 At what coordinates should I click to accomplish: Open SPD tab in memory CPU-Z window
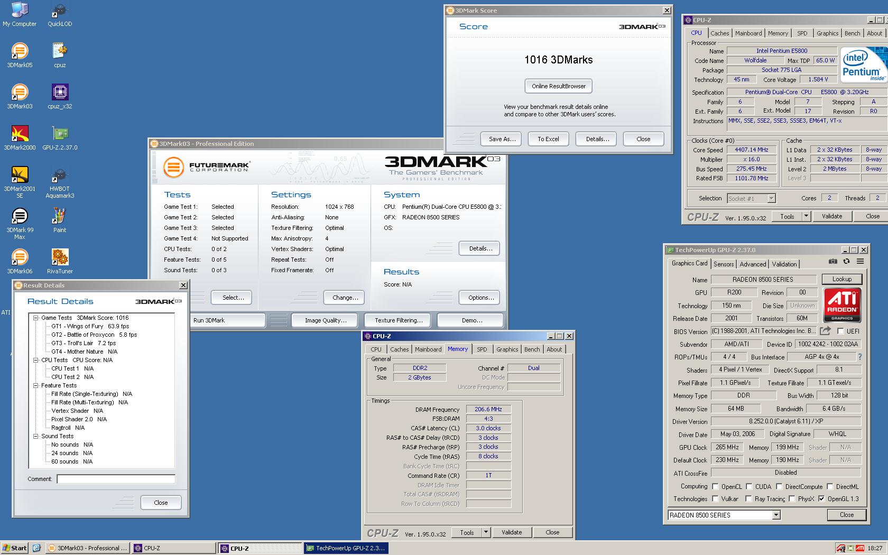coord(482,349)
